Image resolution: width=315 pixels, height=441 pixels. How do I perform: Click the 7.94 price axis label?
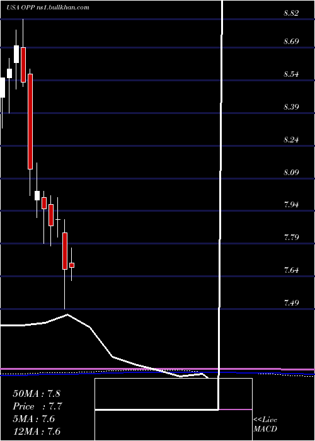pyautogui.click(x=291, y=205)
